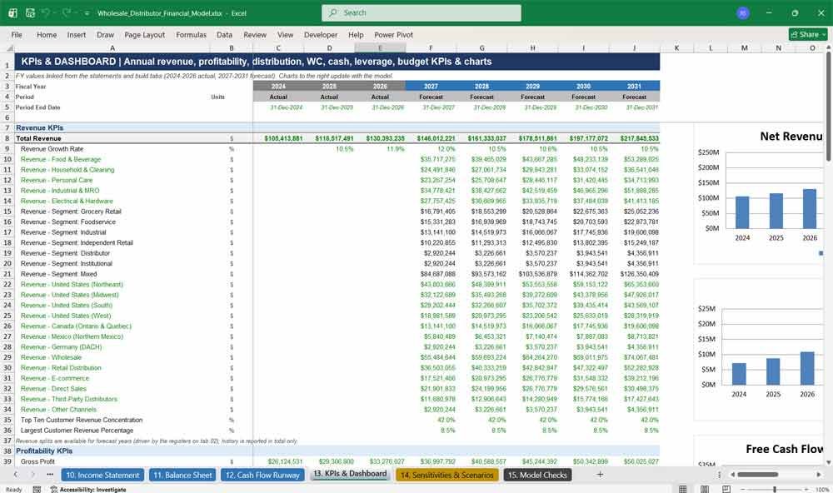Image resolution: width=833 pixels, height=493 pixels.
Task: Click the horizontal scrollbar thumb
Action: pos(757,475)
